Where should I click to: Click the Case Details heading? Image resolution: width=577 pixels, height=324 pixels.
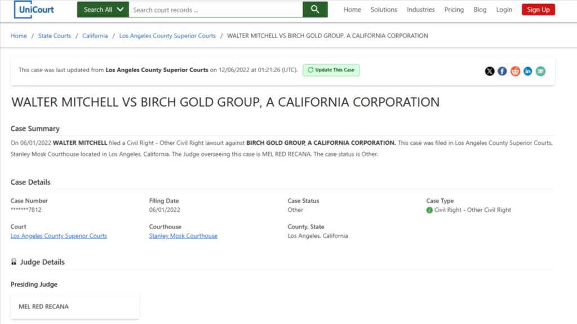(30, 182)
